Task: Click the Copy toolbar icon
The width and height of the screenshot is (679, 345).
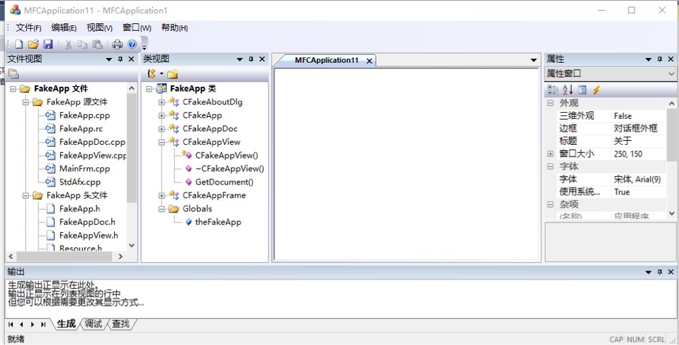Action: click(82, 44)
